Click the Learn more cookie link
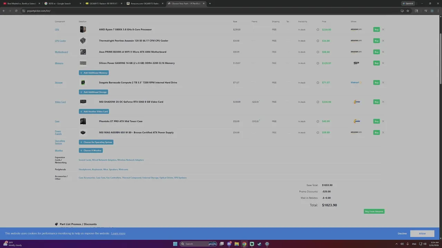The image size is (442, 248). pyautogui.click(x=118, y=234)
